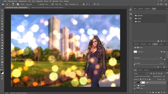The image size is (168, 94).
Task: Select pixel mask button in Properties
Action: (162, 52)
